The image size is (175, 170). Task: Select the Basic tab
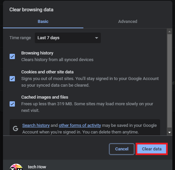point(43,21)
